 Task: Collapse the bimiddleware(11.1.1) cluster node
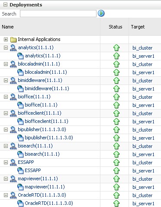pos(6,80)
